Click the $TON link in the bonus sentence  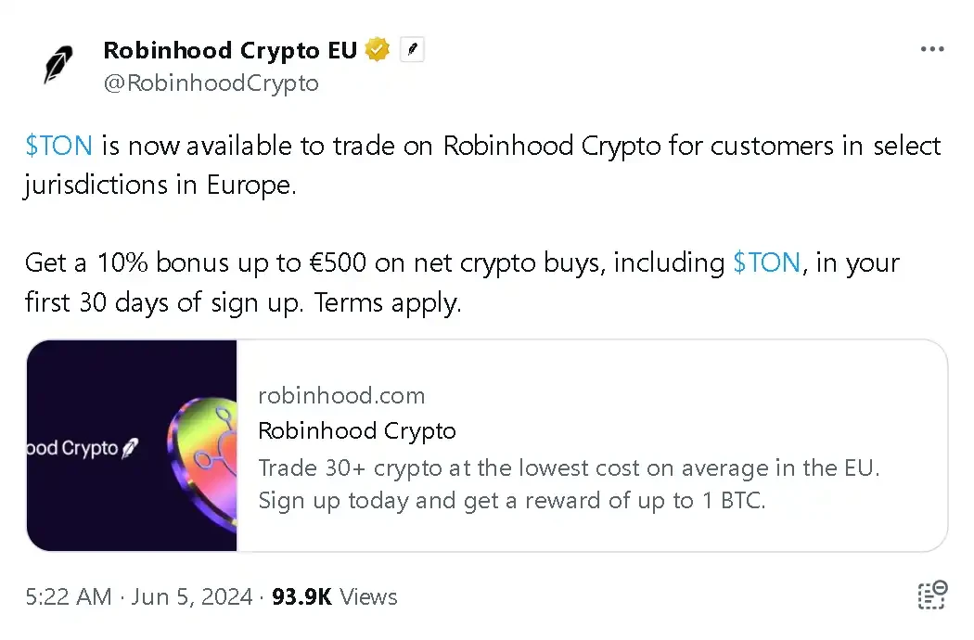(x=767, y=262)
